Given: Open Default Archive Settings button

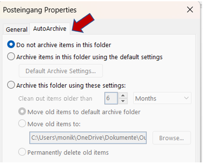Looking at the screenshot, I should pos(61,71).
